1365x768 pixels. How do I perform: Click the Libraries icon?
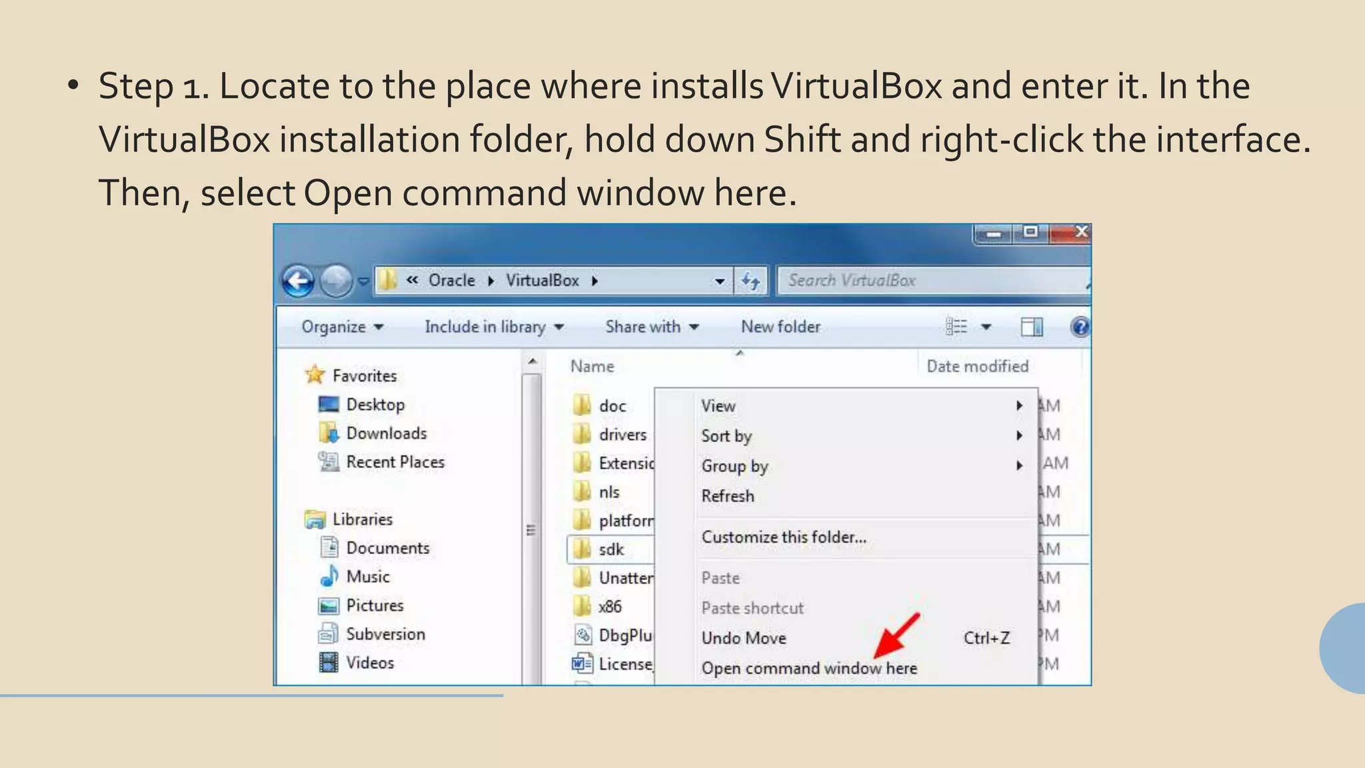coord(315,519)
